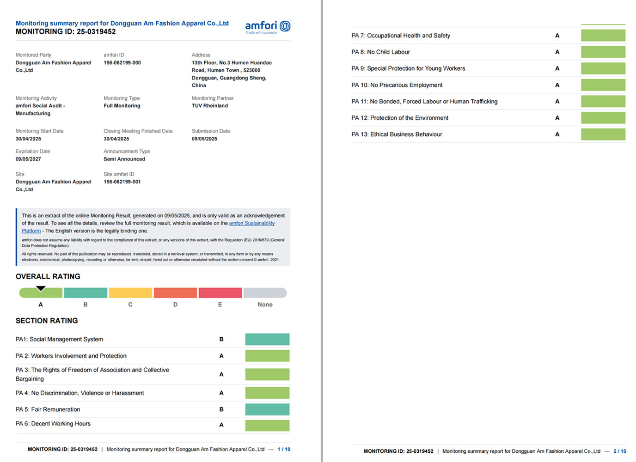
Task: Select the grey None rating segment
Action: point(265,293)
